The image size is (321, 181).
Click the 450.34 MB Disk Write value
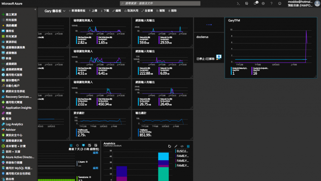pos(105,104)
